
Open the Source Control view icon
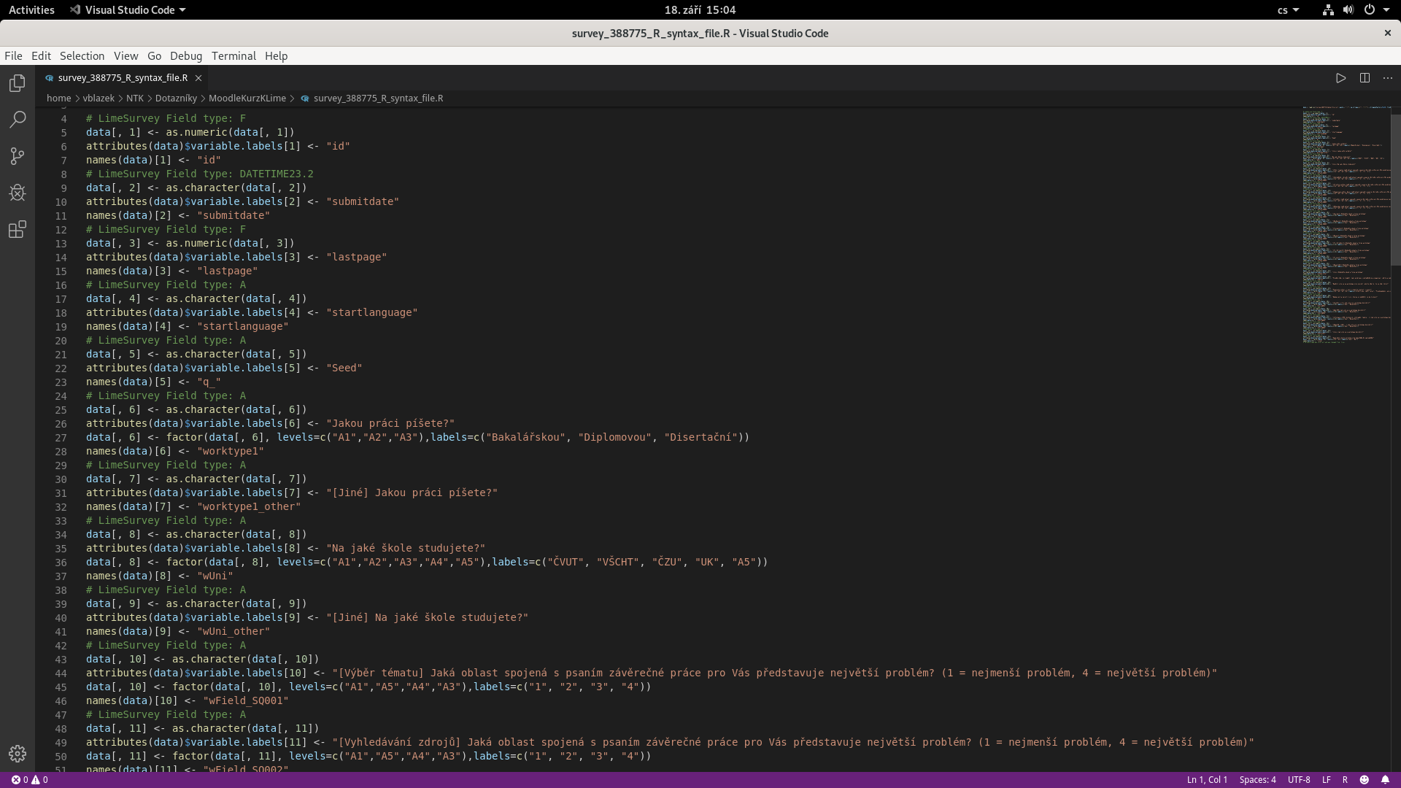coord(18,156)
